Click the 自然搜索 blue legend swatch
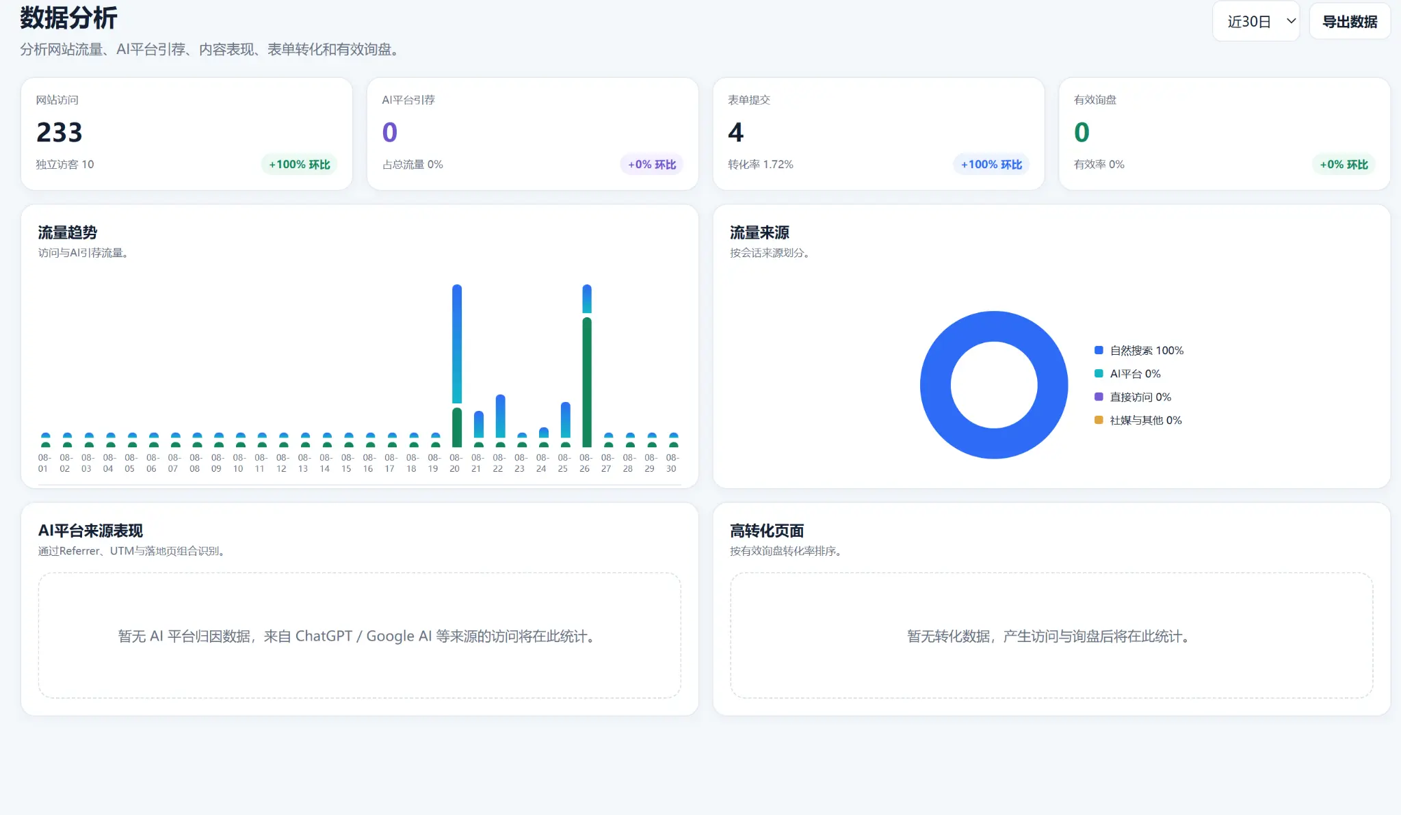 [x=1099, y=350]
